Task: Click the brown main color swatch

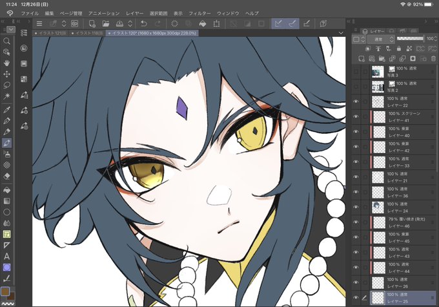Action: coord(5,291)
